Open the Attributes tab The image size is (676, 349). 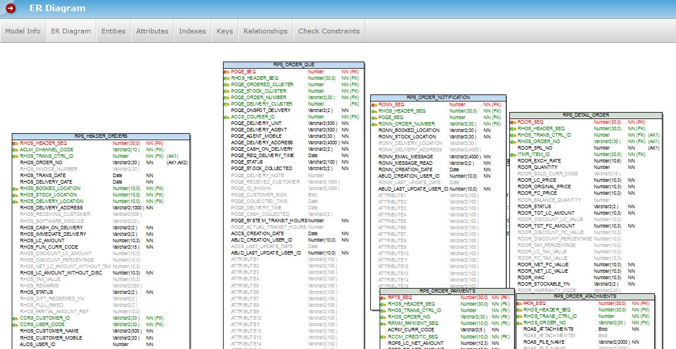[x=152, y=31]
